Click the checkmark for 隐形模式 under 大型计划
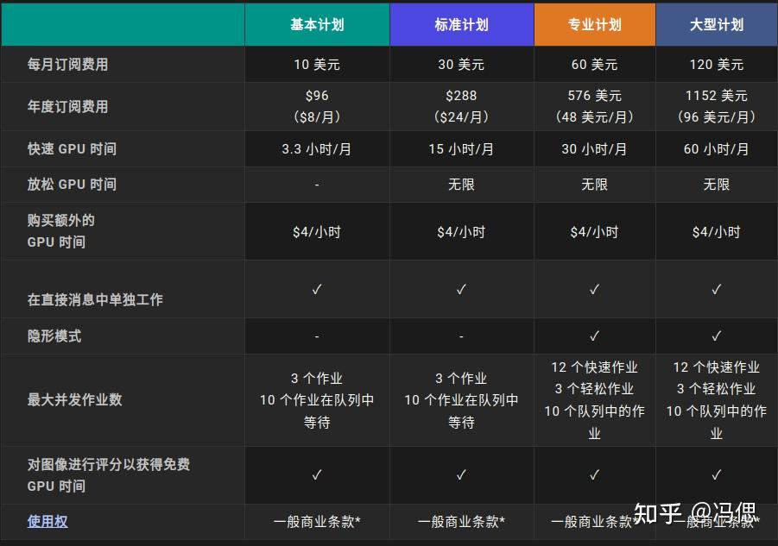 [x=716, y=336]
